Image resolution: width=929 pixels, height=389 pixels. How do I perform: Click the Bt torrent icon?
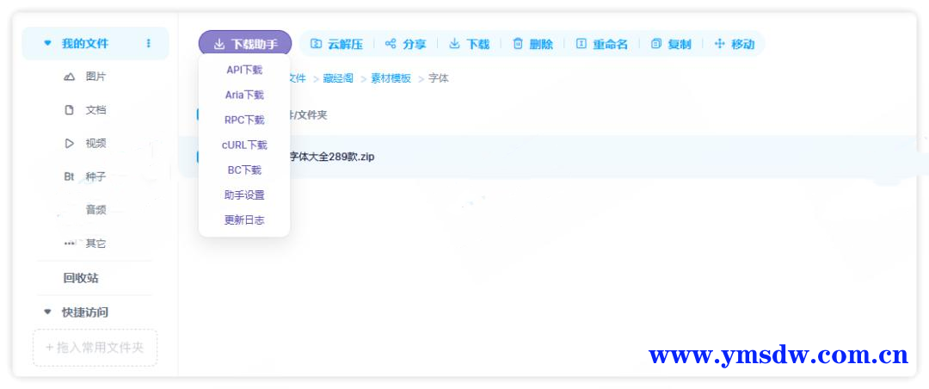(70, 176)
